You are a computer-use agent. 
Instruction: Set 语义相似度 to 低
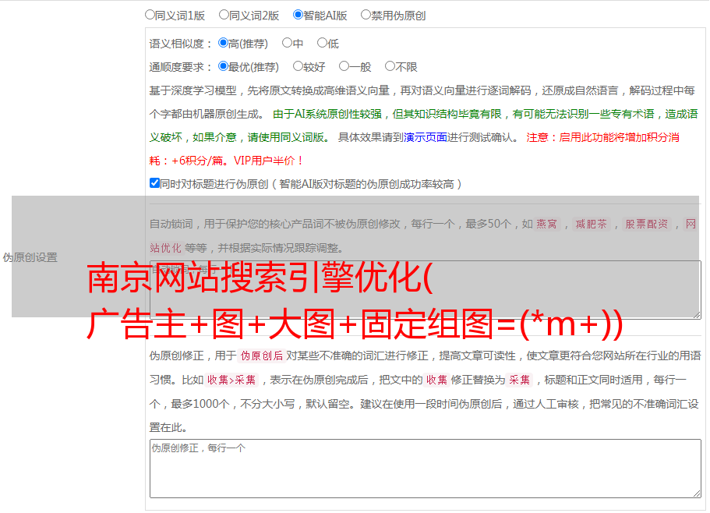coord(322,43)
